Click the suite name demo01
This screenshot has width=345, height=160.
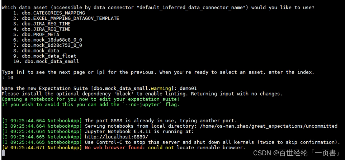[188, 89]
